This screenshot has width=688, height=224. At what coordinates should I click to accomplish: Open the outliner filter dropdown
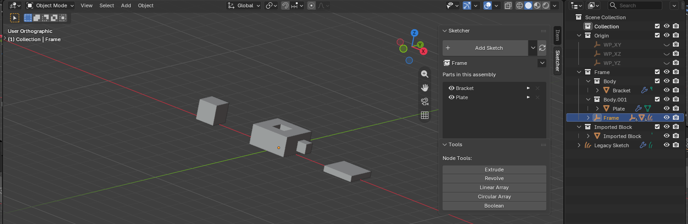(x=674, y=5)
